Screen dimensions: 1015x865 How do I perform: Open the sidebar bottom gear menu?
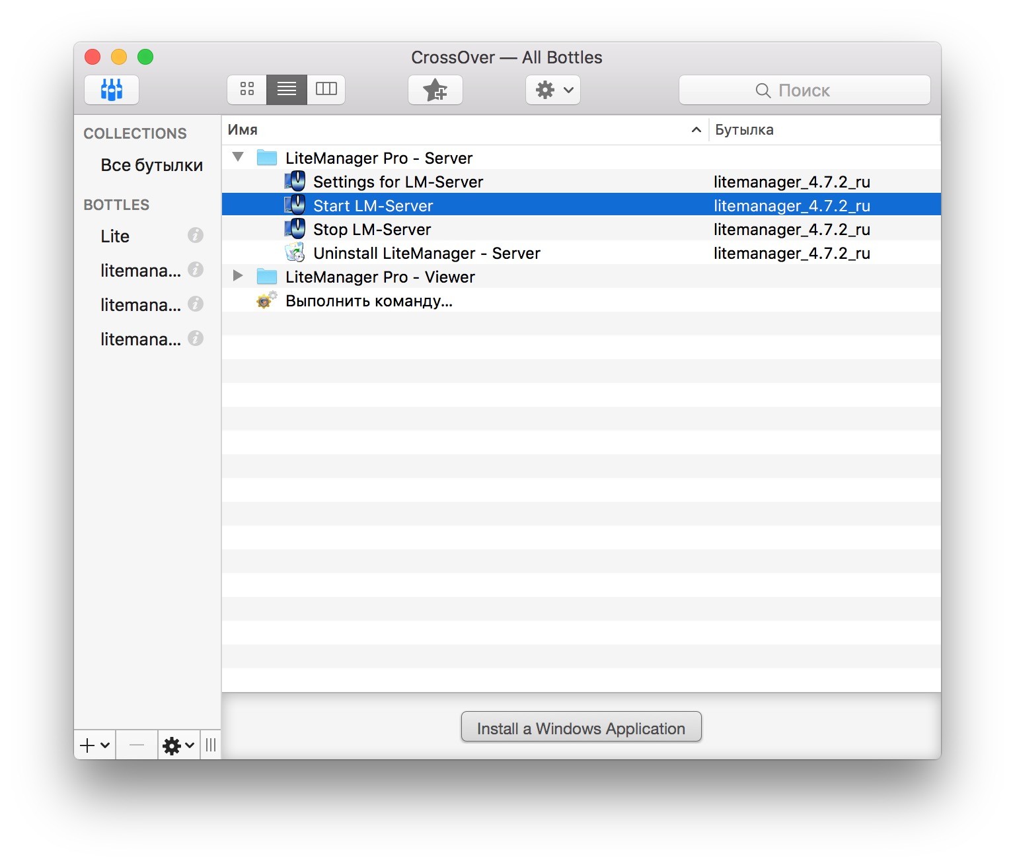[x=178, y=745]
